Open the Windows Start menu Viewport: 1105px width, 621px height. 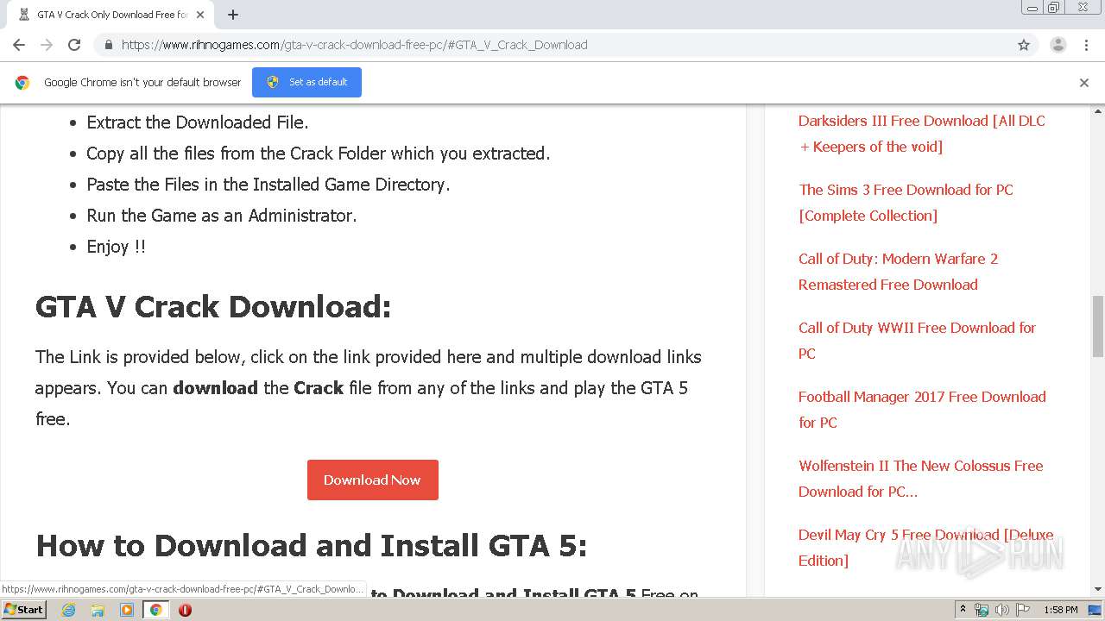pyautogui.click(x=24, y=610)
